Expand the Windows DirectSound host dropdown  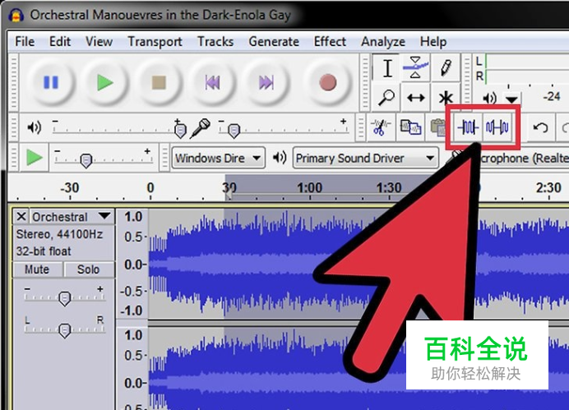(x=219, y=158)
